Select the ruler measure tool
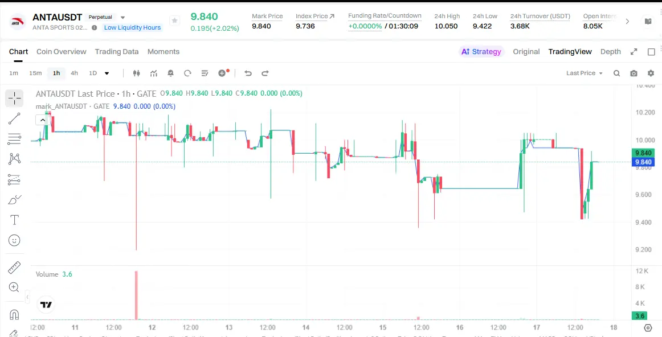Viewport: 662px width, 337px height. tap(14, 268)
